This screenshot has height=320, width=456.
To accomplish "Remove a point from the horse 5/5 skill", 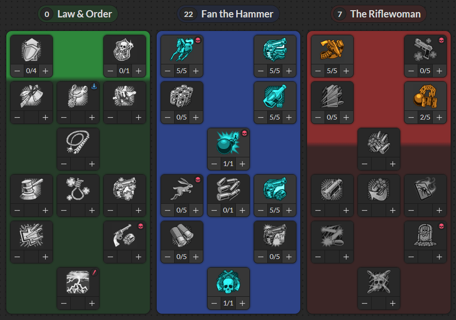I will coord(167,71).
